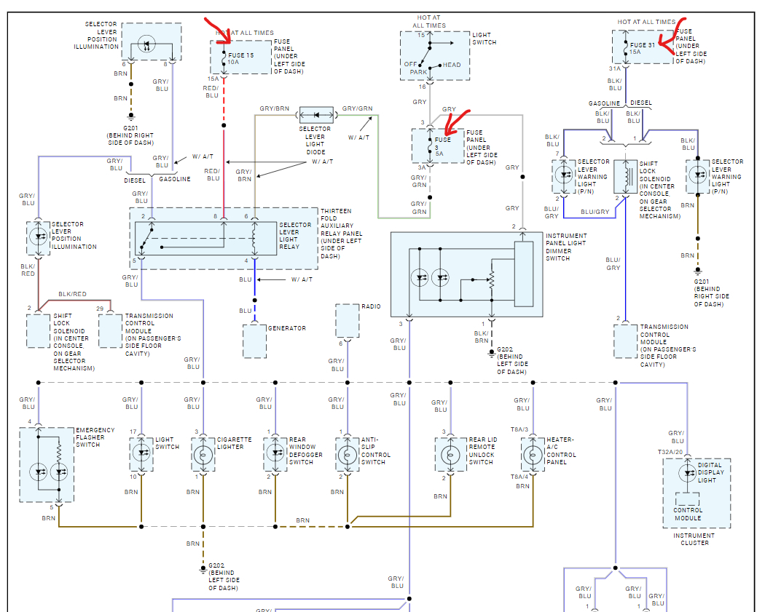Select the SELECTOR LEVER LIGHT DIODE label
Screen dimensions: 765x612
315,140
